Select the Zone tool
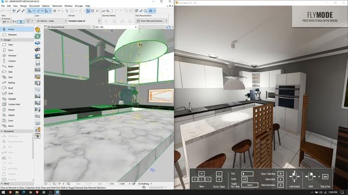The image size is (348, 195). (x=17, y=120)
